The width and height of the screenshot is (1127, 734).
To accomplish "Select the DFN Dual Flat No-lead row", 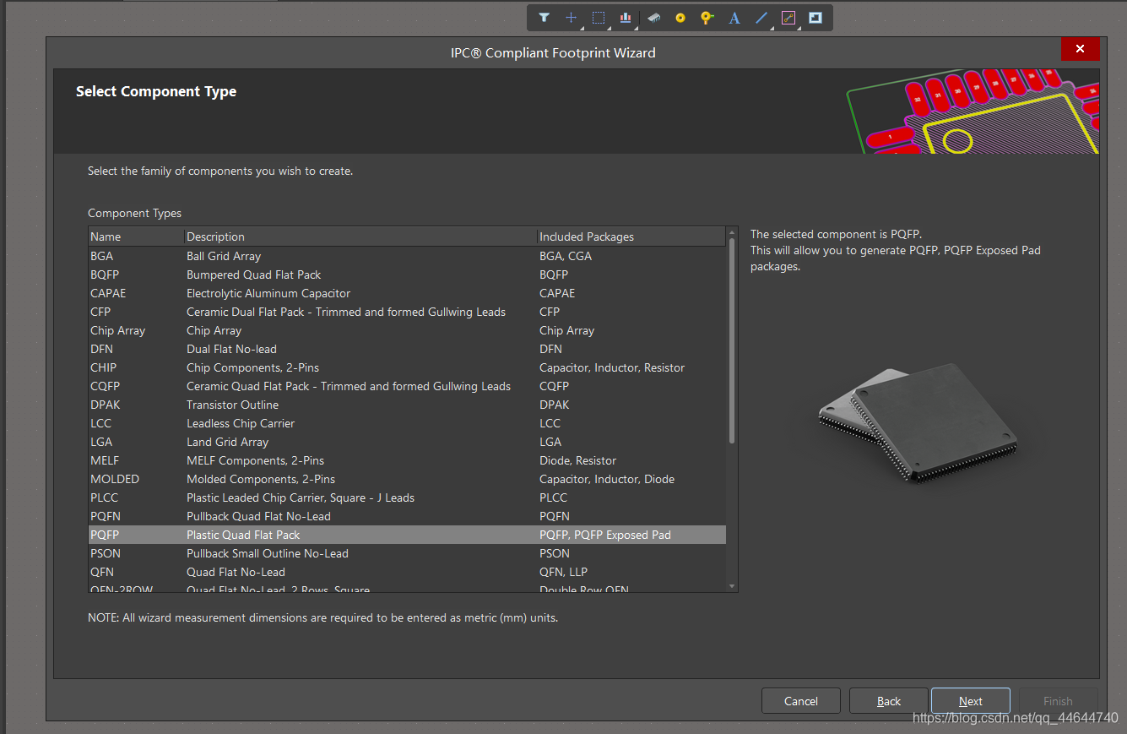I will (407, 349).
